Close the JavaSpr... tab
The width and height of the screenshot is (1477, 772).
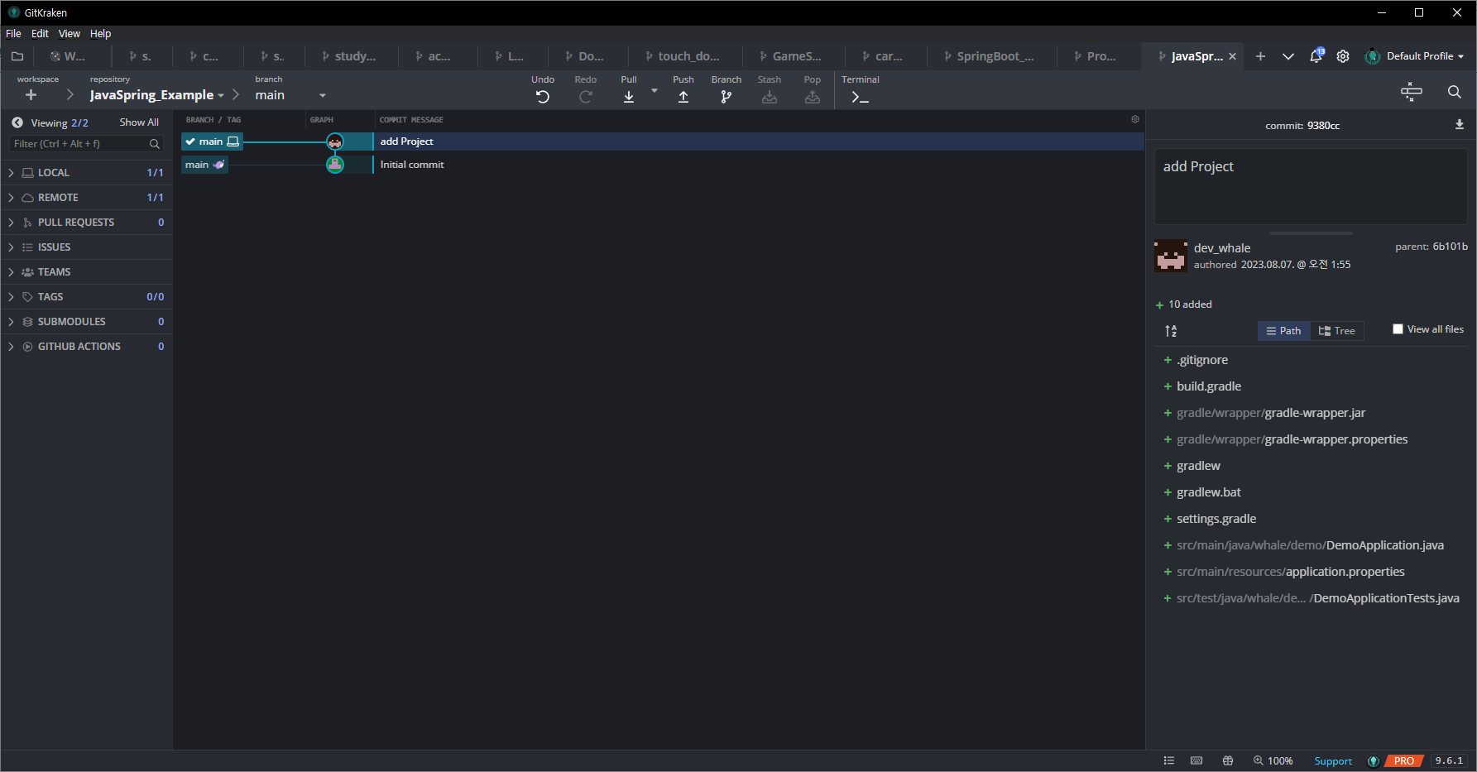pyautogui.click(x=1232, y=56)
